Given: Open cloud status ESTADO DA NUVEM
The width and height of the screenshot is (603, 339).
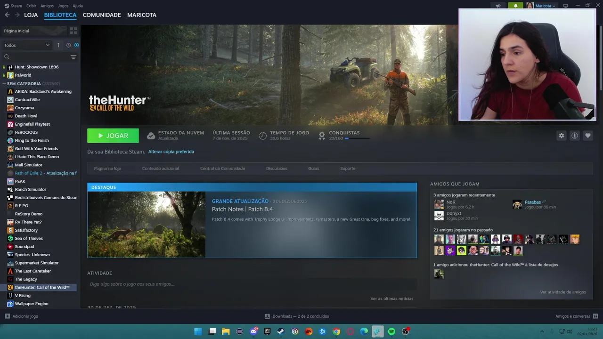Looking at the screenshot, I should [175, 136].
